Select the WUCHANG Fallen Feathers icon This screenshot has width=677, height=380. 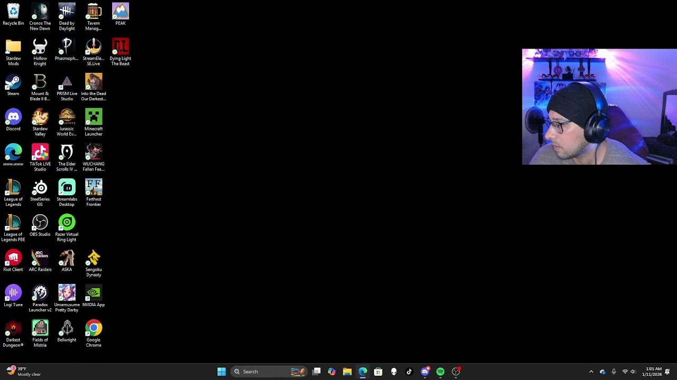(94, 158)
